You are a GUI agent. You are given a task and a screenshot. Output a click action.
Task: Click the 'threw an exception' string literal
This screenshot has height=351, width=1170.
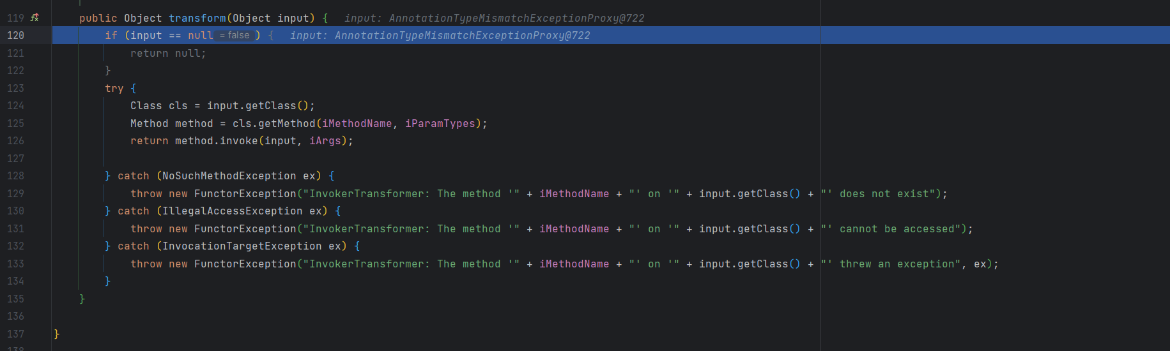tap(890, 264)
